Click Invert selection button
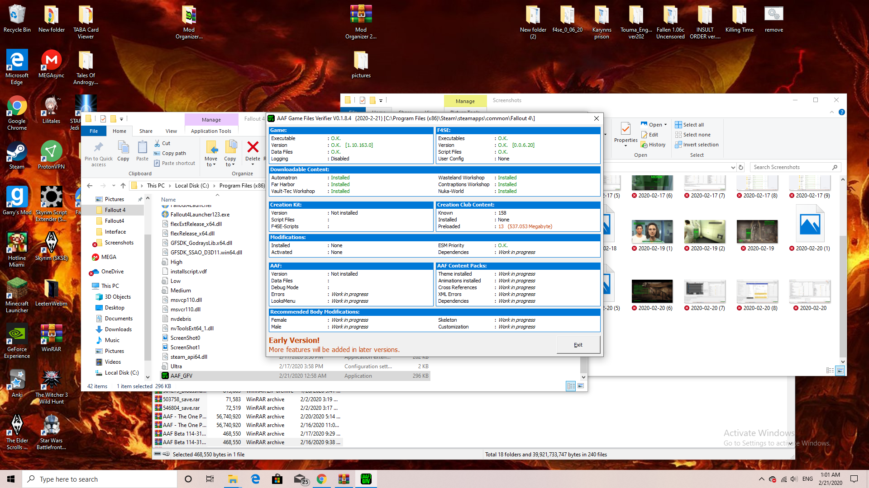The height and width of the screenshot is (488, 869). click(697, 145)
